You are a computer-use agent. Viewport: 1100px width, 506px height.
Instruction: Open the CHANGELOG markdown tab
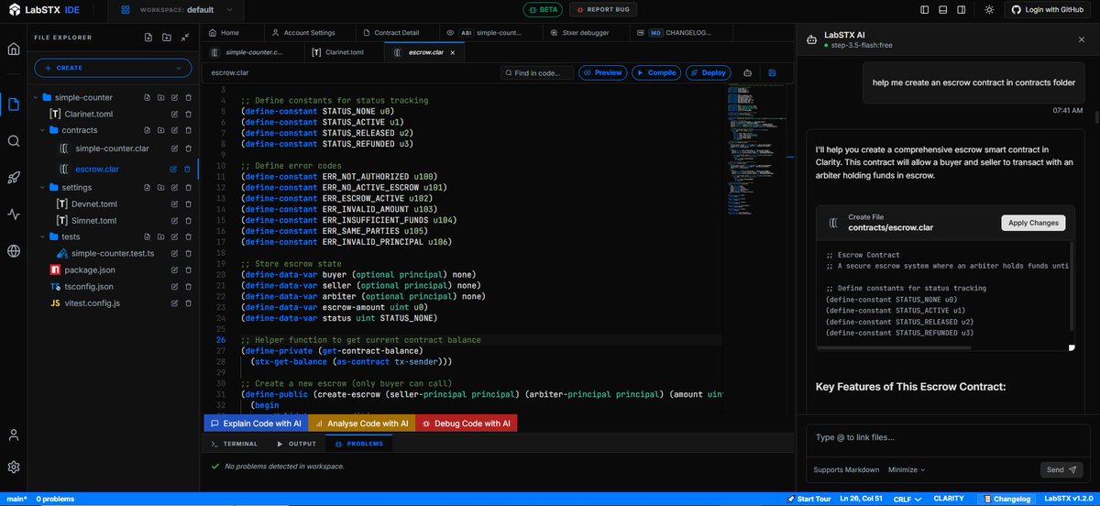click(681, 32)
